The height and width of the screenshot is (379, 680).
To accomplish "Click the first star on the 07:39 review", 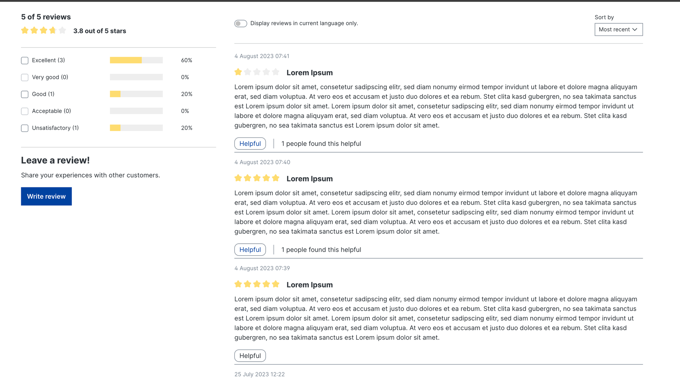I will (238, 284).
